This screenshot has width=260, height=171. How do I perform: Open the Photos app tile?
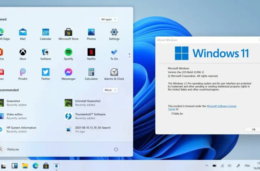[91, 34]
